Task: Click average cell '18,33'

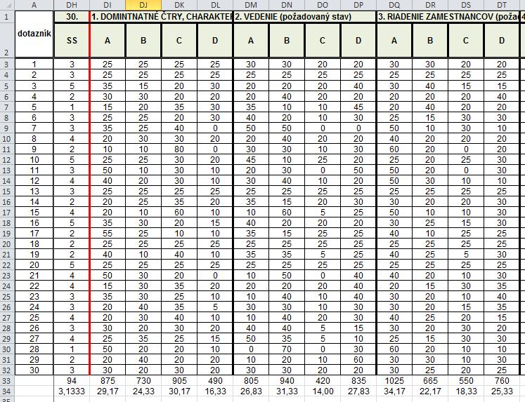Action: [x=466, y=391]
